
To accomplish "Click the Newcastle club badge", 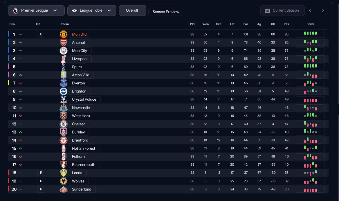I will 63,108.
